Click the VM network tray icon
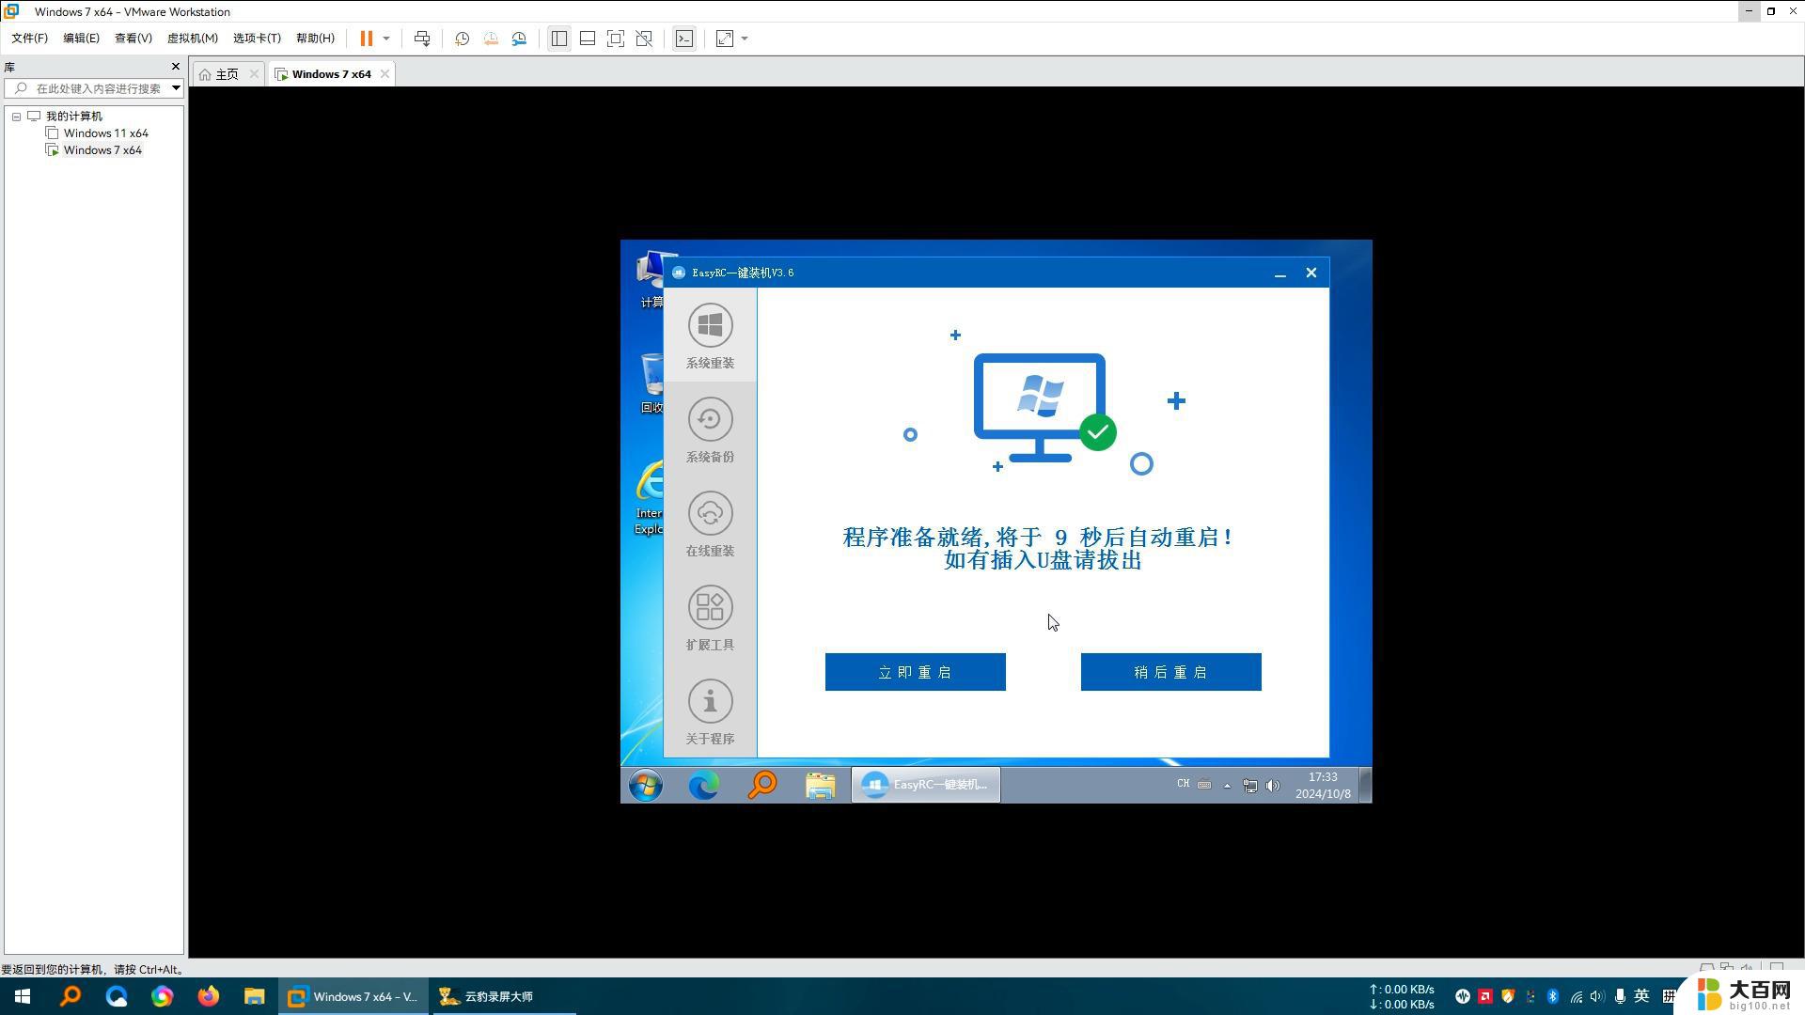Screen dimensions: 1805x1015 [x=1249, y=786]
